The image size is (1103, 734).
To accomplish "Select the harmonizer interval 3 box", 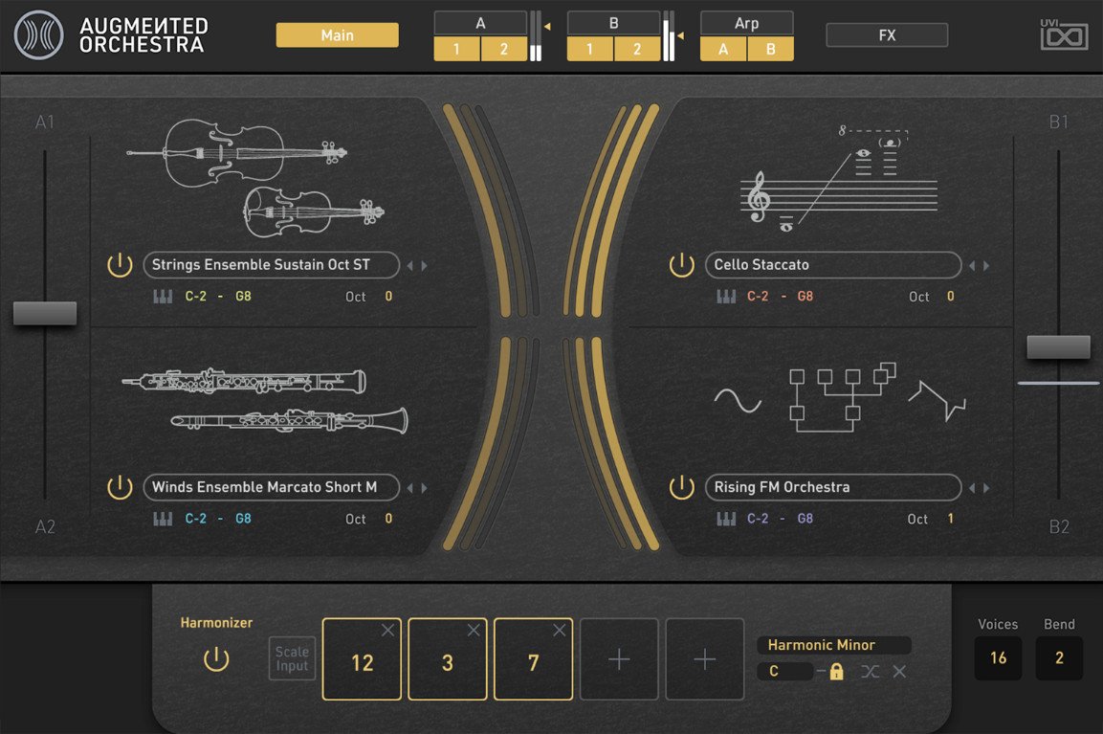I will coord(448,659).
